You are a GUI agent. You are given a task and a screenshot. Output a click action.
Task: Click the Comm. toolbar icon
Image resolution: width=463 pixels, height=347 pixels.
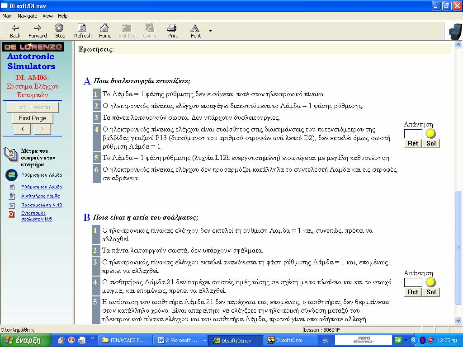click(x=150, y=31)
